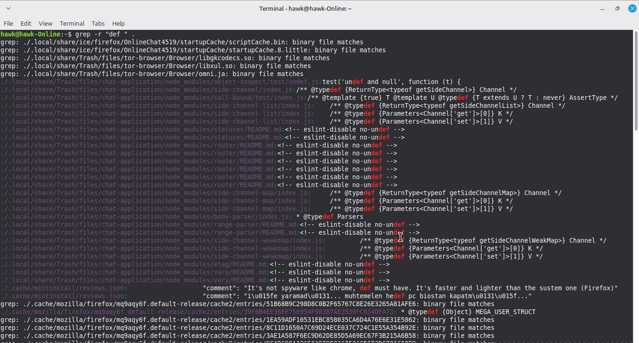
Task: Click the libgkcodecs.so binary file matches line
Action: (x=165, y=58)
